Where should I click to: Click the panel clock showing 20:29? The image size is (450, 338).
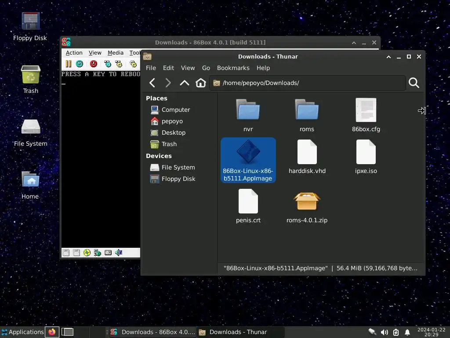click(431, 332)
